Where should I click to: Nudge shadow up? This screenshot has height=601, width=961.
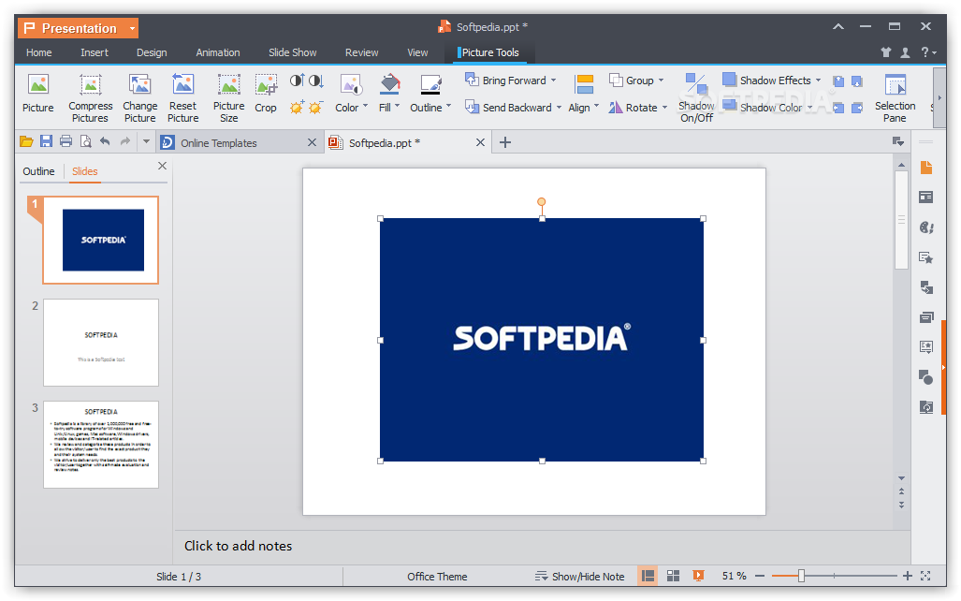tap(838, 81)
